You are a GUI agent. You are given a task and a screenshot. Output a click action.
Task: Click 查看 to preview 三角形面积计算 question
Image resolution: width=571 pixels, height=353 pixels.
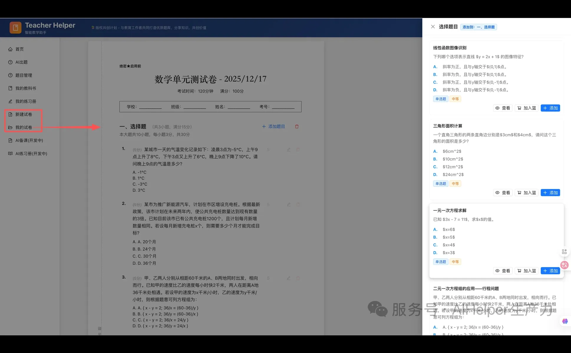503,193
